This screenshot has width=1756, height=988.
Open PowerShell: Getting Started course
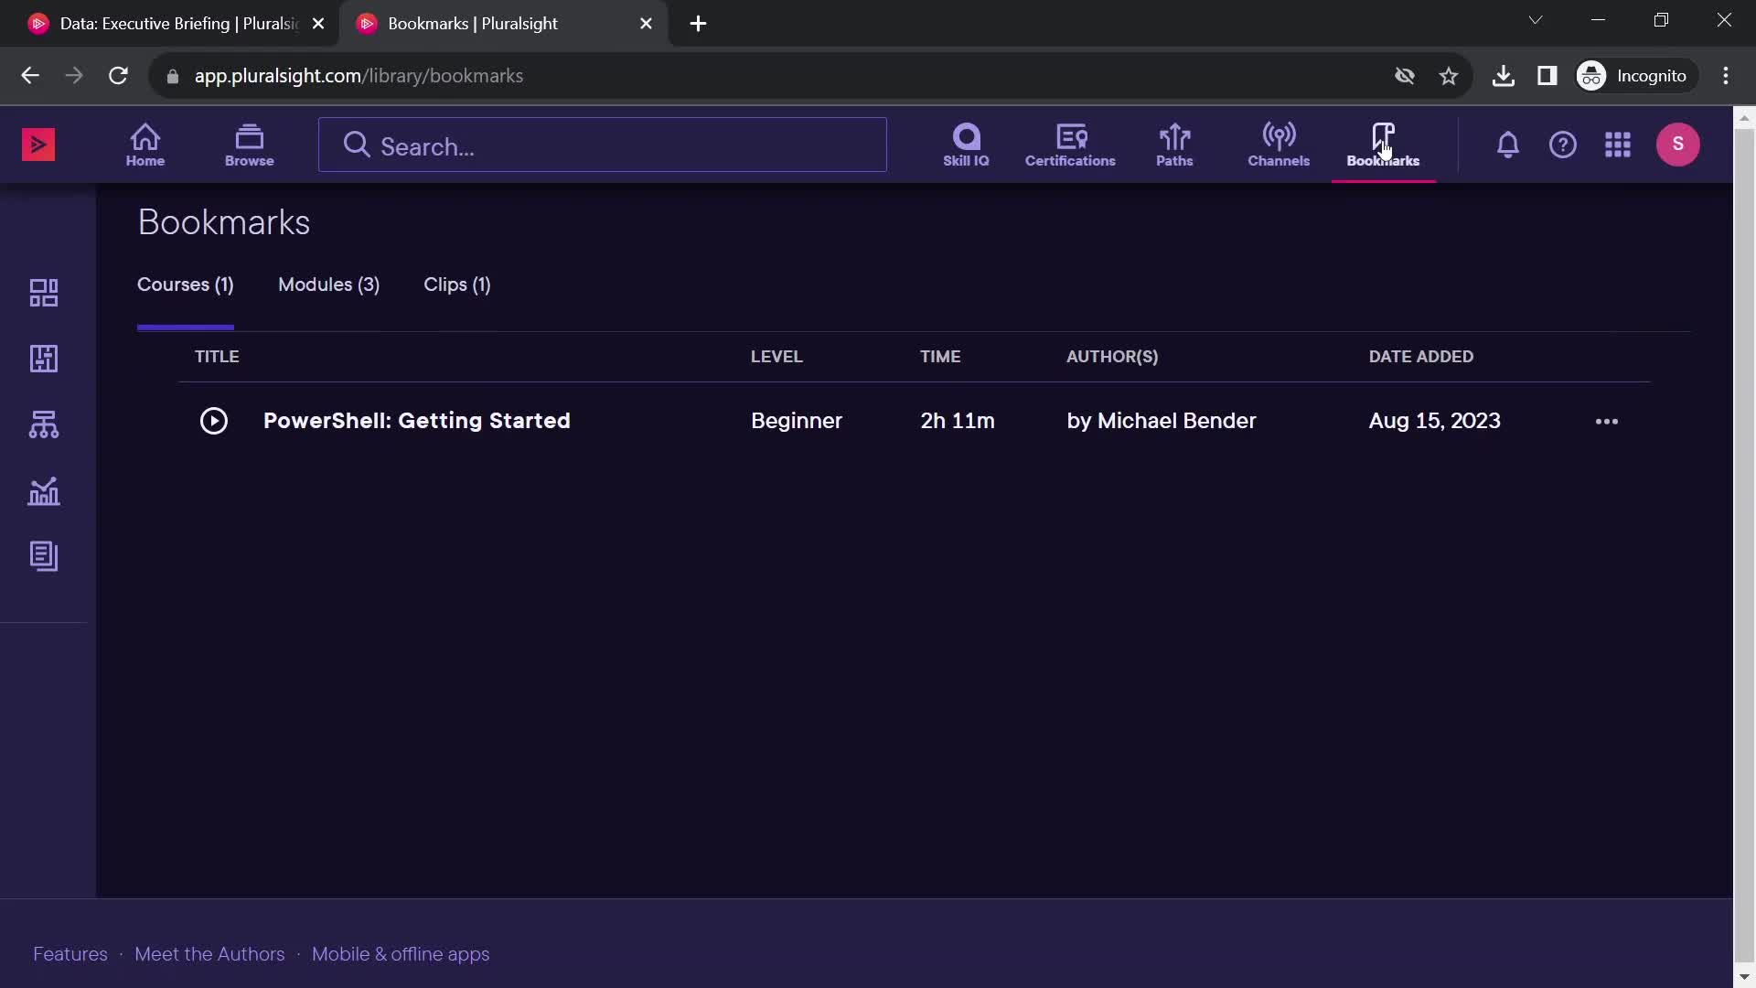pos(417,420)
